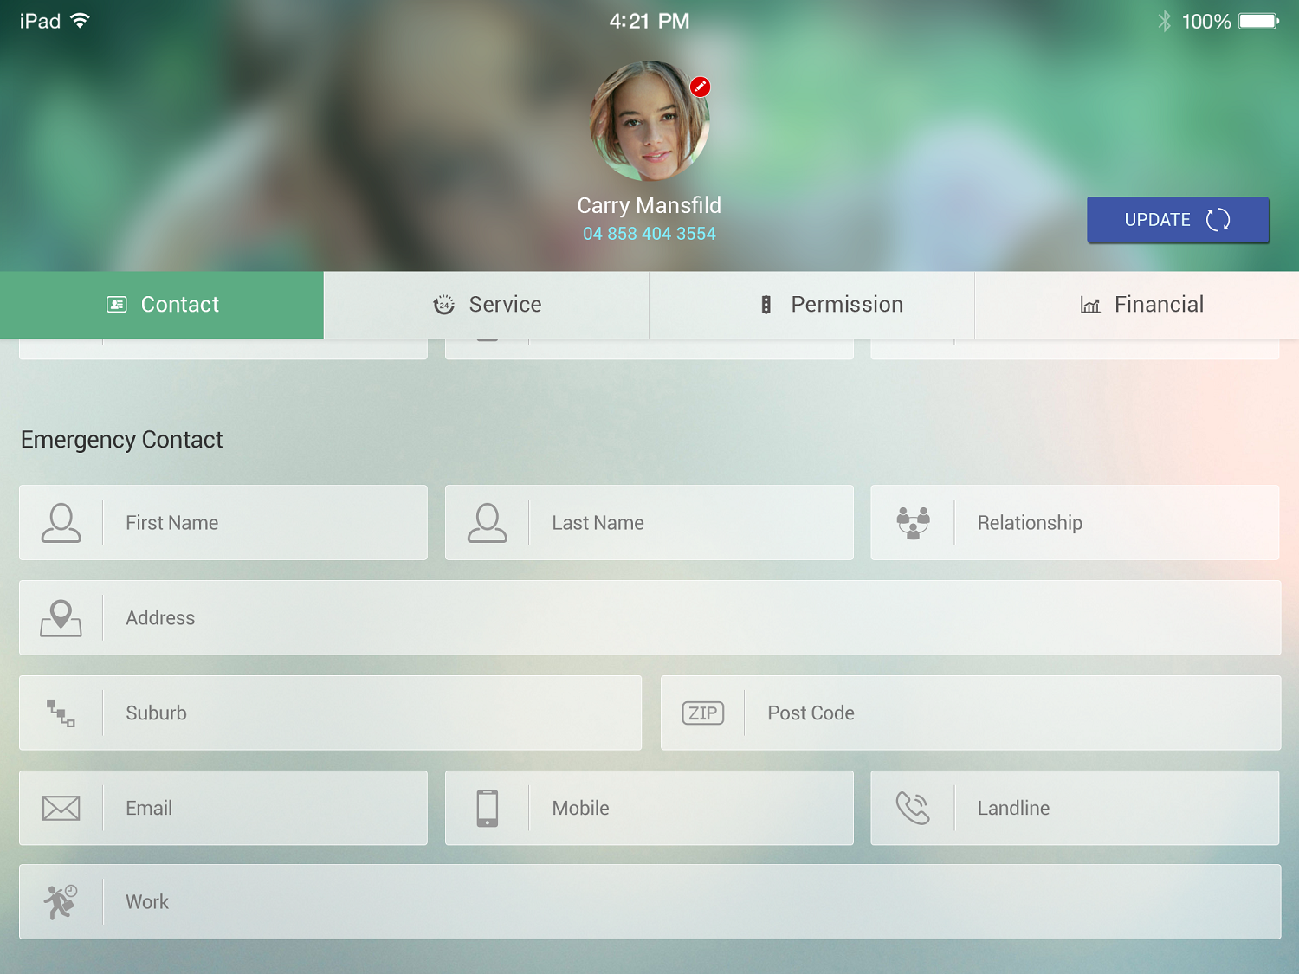Click the group icon beside Relationship
The width and height of the screenshot is (1299, 974).
pyautogui.click(x=913, y=523)
